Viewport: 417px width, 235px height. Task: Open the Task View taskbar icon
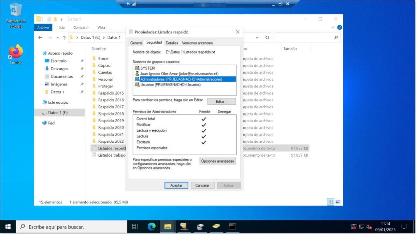click(x=135, y=227)
